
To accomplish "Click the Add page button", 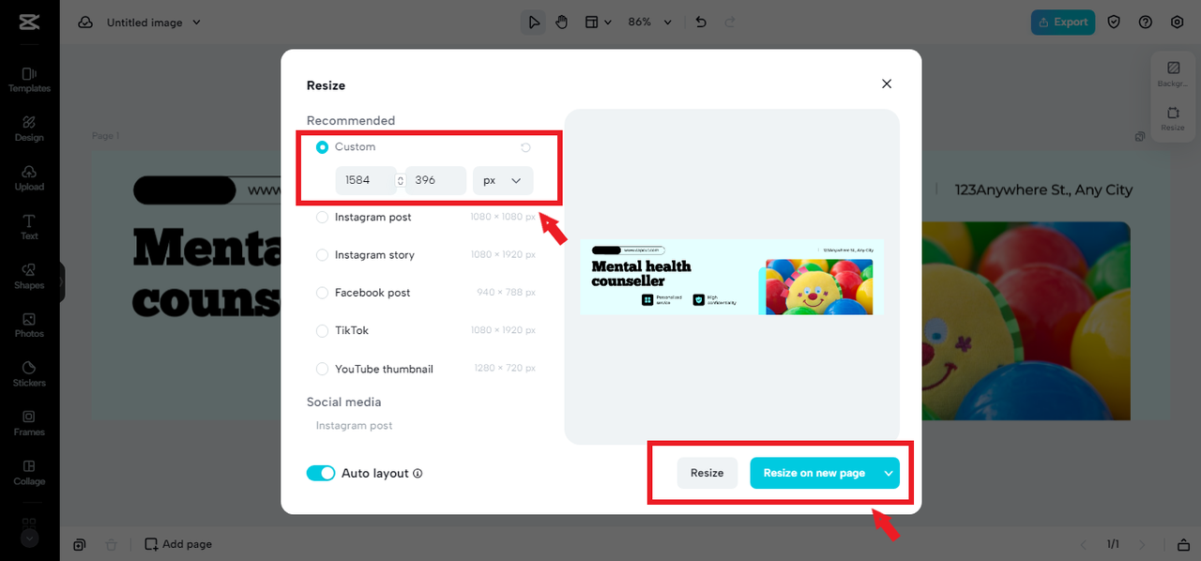I will (178, 544).
